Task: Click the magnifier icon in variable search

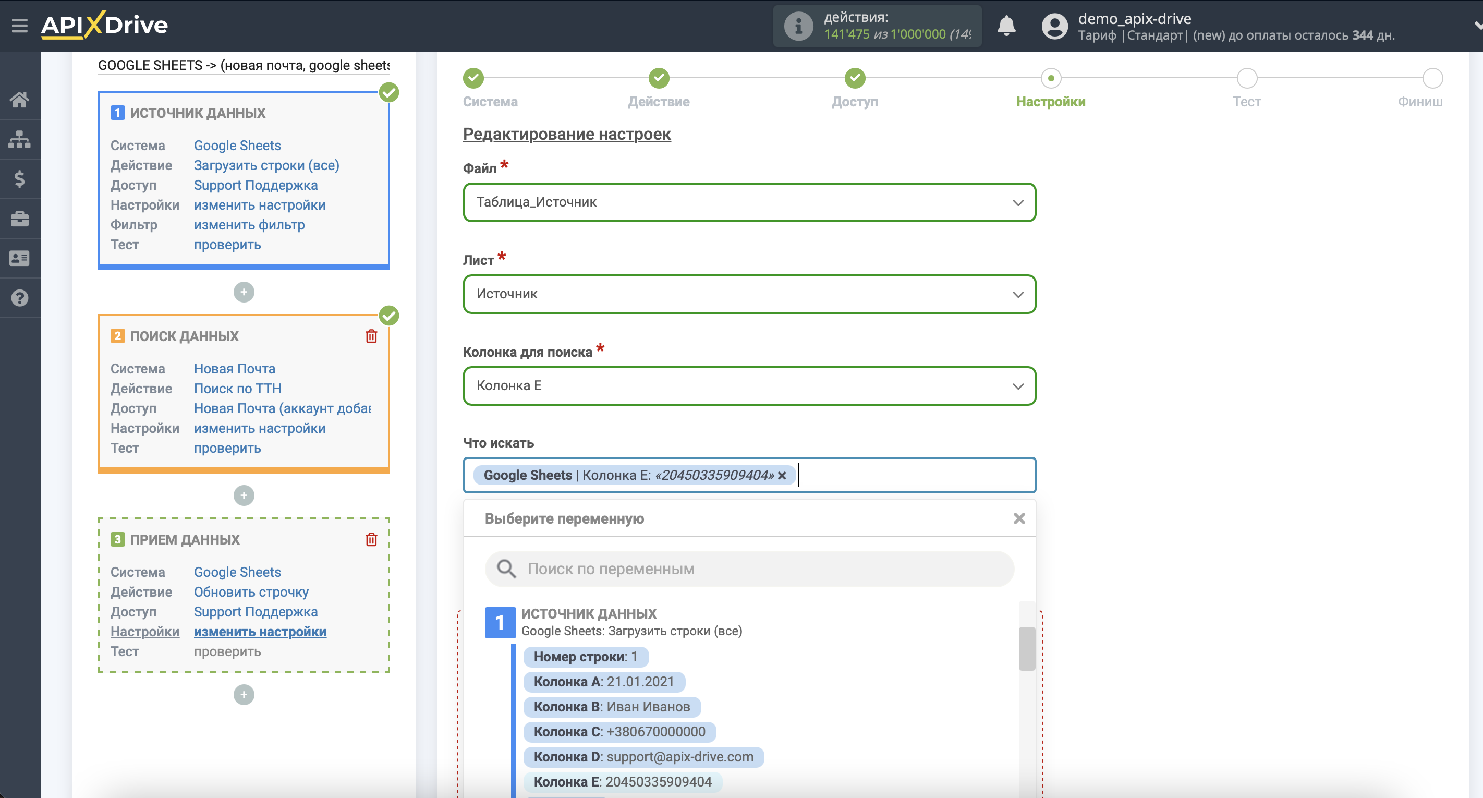Action: tap(506, 569)
